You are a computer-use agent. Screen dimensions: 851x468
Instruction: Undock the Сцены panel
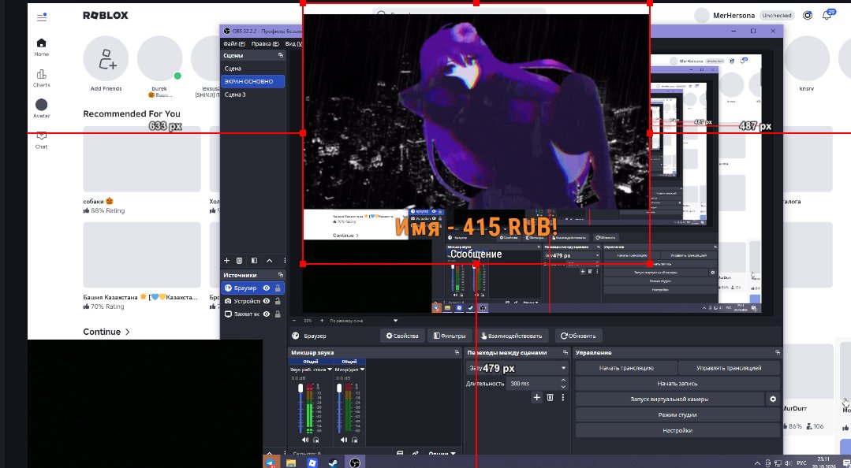point(281,55)
